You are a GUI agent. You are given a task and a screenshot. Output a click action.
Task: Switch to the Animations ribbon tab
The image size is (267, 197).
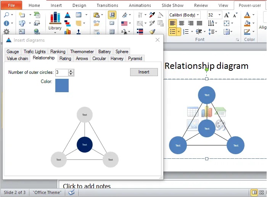click(x=140, y=5)
